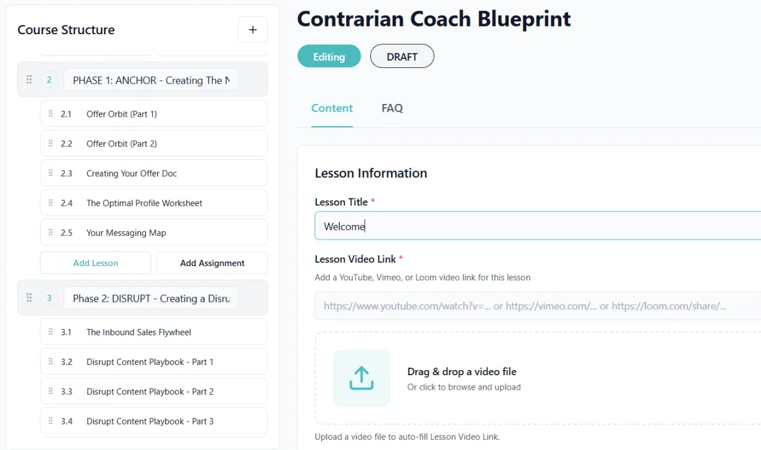Edit the Phase 2: DISRUPT module title field
This screenshot has width=761, height=450.
(x=151, y=298)
